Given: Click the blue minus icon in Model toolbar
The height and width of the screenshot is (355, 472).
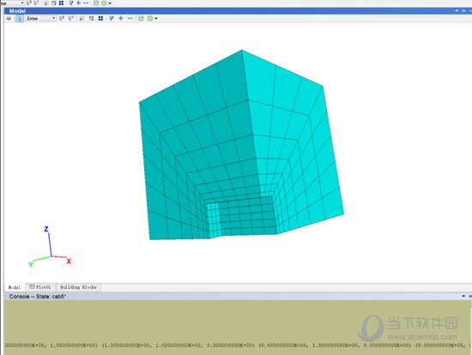Looking at the screenshot, I should [130, 18].
